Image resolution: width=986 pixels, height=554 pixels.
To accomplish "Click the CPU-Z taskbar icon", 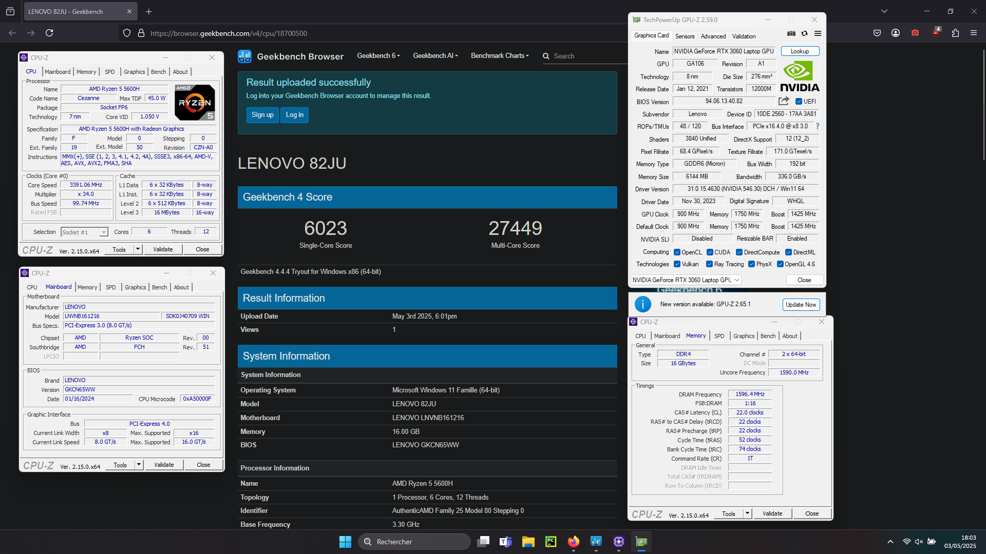I will tap(619, 542).
